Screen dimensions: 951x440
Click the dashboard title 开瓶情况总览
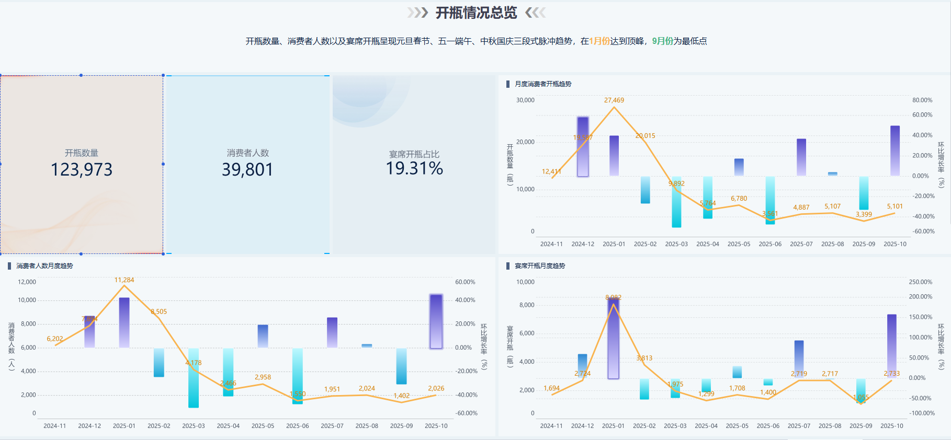click(x=476, y=13)
